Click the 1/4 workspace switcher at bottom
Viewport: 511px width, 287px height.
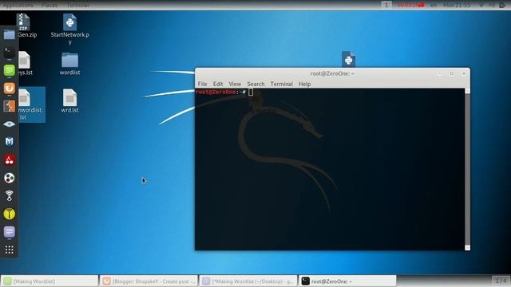[x=501, y=281]
